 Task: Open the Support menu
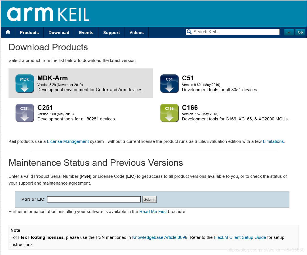tap(112, 33)
